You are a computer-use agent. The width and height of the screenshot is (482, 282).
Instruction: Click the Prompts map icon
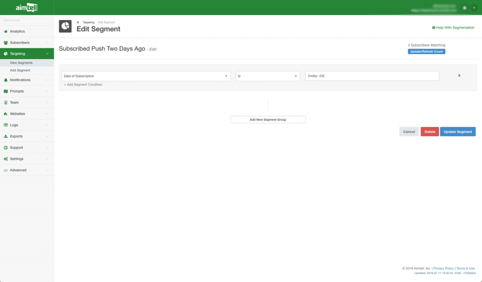(6, 91)
